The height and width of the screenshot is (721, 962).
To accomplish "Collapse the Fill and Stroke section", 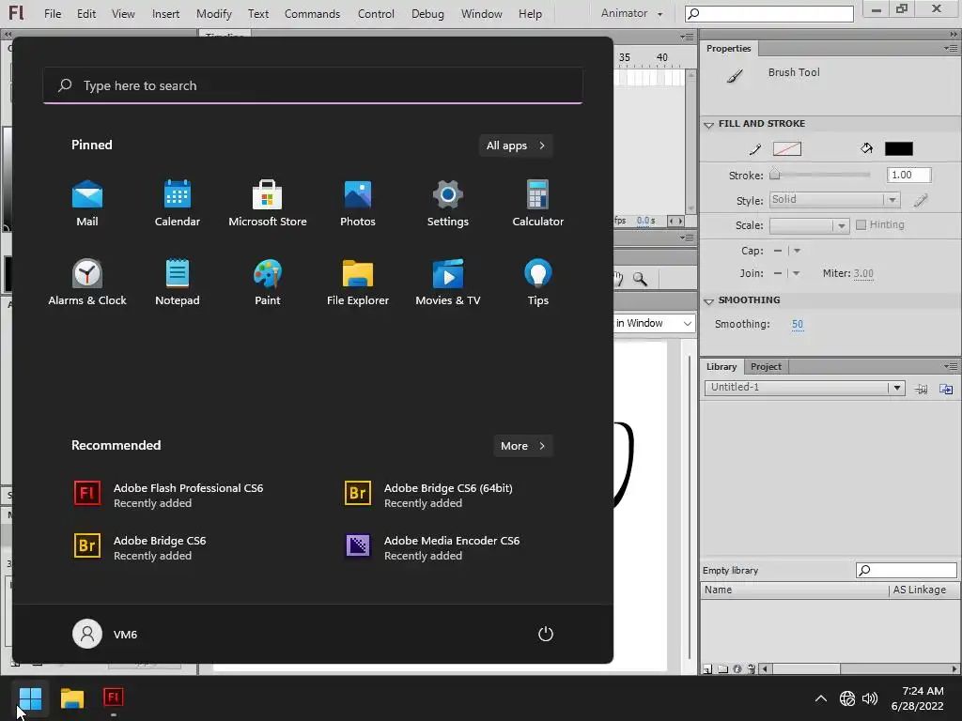I will point(709,125).
